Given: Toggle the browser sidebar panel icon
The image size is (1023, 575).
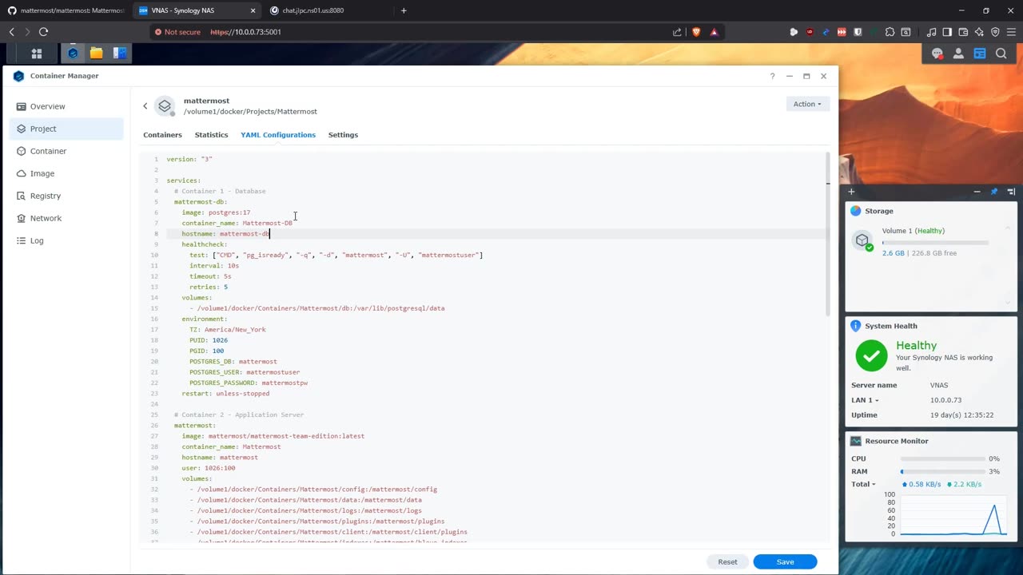Looking at the screenshot, I should pos(947,32).
